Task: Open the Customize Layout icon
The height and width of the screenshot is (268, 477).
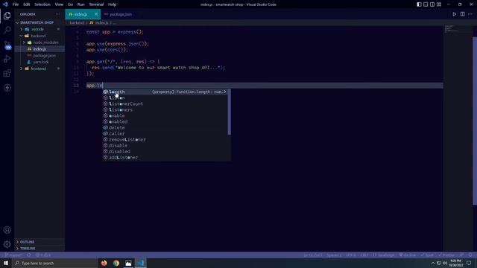Action: (439, 4)
